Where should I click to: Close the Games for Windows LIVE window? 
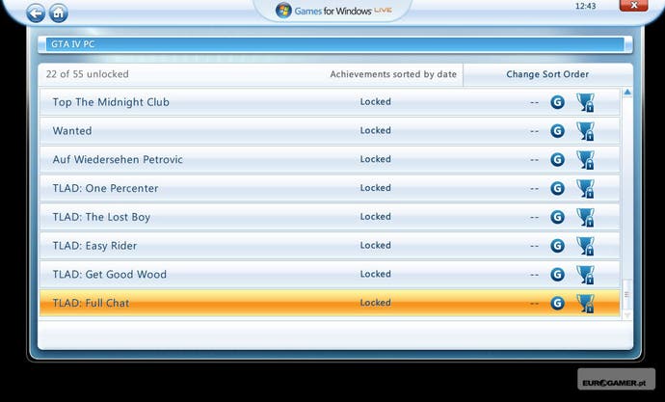(633, 5)
